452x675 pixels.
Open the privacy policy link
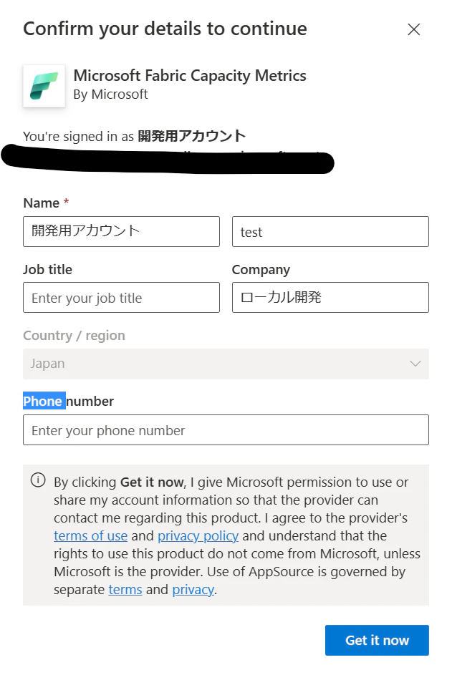(198, 535)
